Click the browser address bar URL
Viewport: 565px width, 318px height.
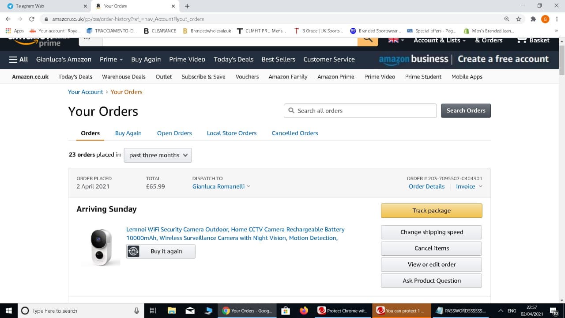click(x=128, y=19)
